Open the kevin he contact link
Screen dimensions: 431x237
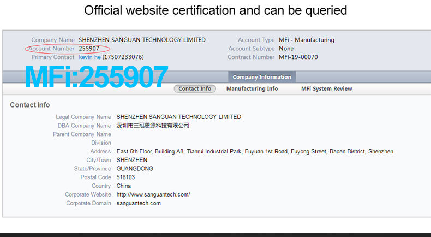coord(89,57)
